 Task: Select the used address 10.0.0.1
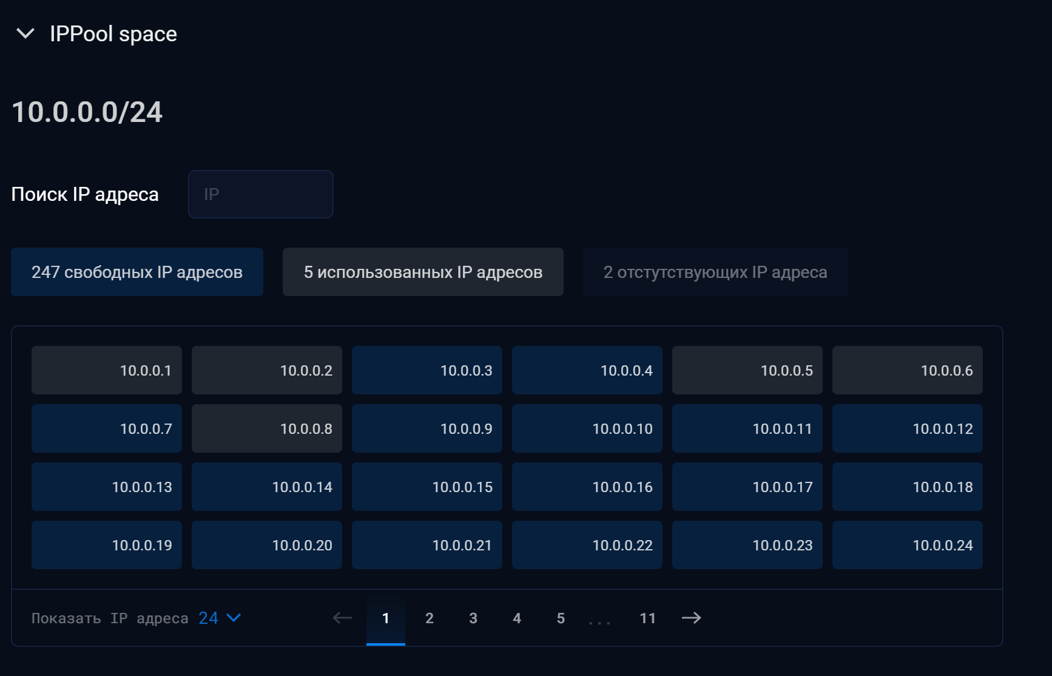107,370
